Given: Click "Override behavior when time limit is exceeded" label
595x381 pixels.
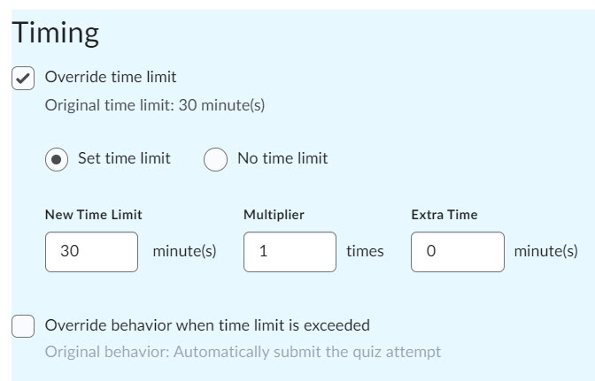Looking at the screenshot, I should (207, 325).
